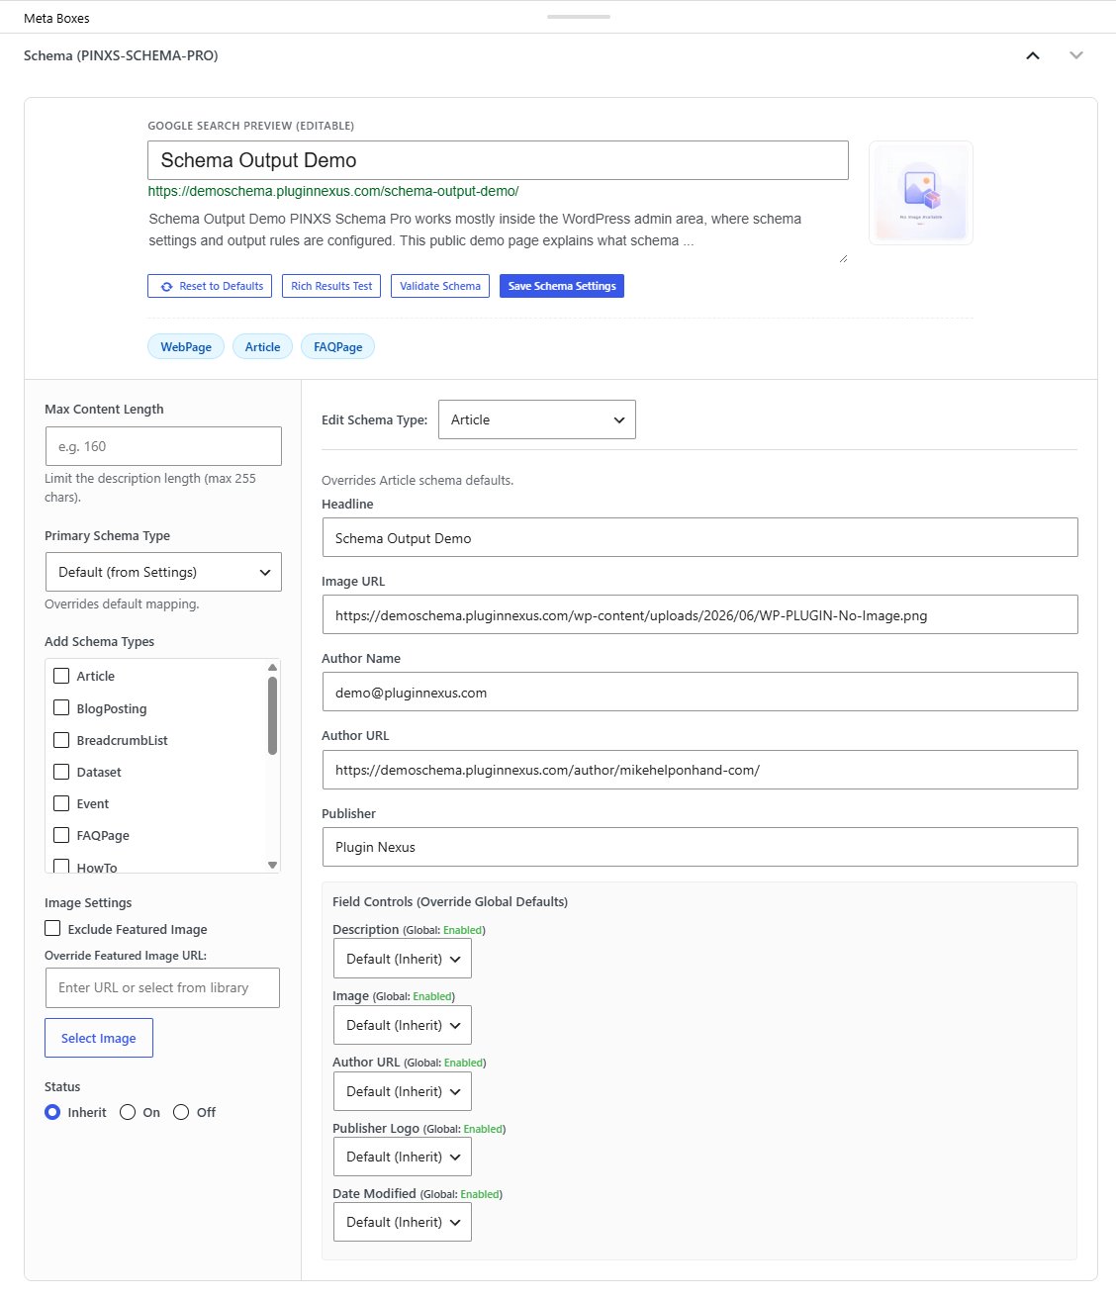Click the schema types list scrollbar thumb
The width and height of the screenshot is (1116, 1298).
click(x=272, y=715)
